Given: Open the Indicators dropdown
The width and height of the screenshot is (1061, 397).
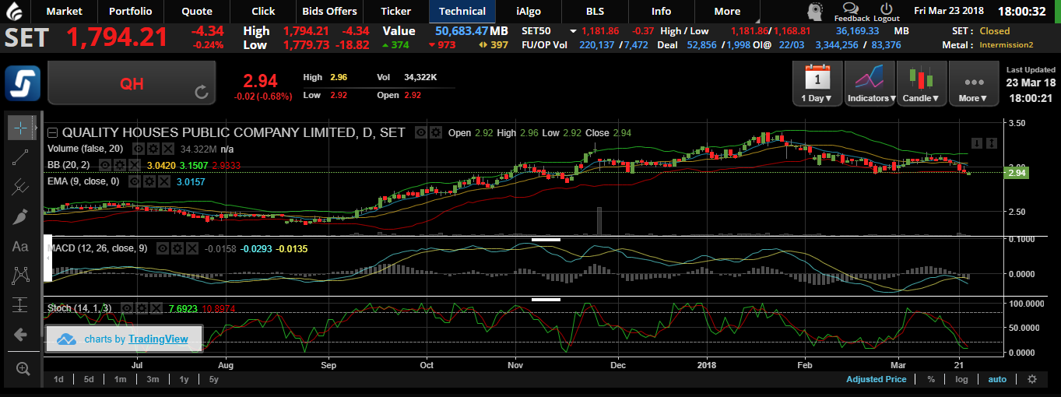Looking at the screenshot, I should tap(869, 83).
